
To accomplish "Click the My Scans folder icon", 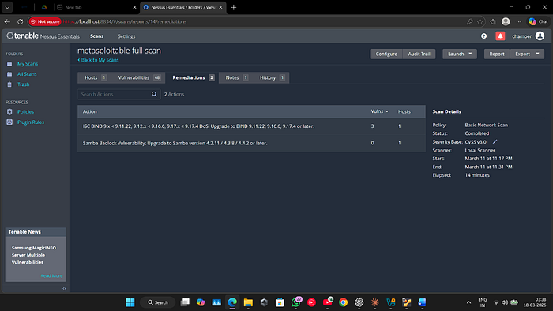I will 9,64.
